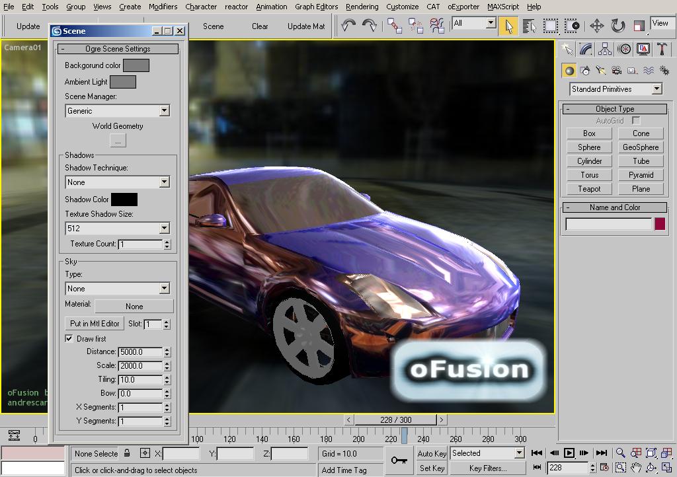Click the Rectangular Selection Region icon
Screen dimensions: 677x477
pyautogui.click(x=551, y=26)
